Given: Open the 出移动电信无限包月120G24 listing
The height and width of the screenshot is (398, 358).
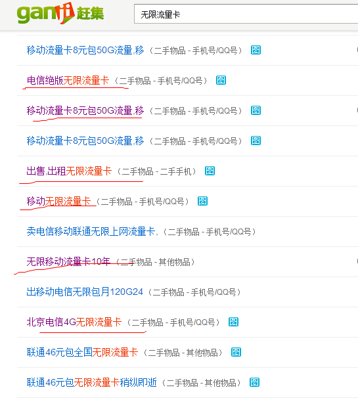Looking at the screenshot, I should pos(85,292).
